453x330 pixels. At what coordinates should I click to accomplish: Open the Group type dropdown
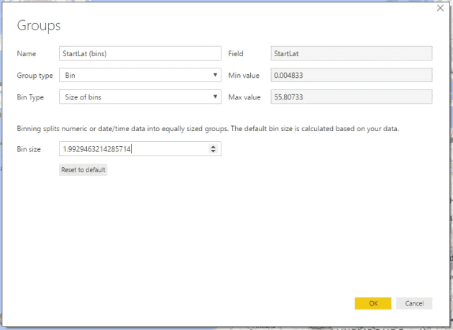click(x=140, y=75)
